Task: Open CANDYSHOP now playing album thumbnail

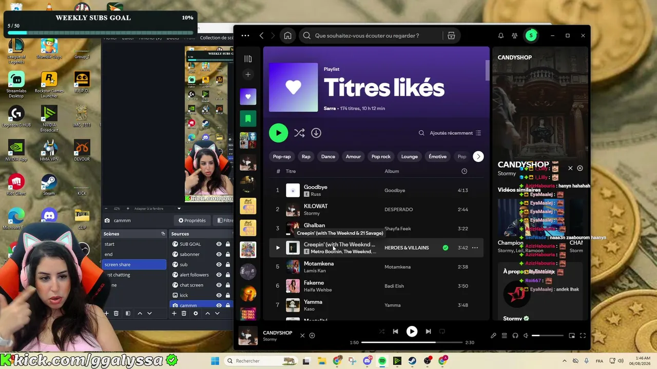Action: (x=248, y=336)
